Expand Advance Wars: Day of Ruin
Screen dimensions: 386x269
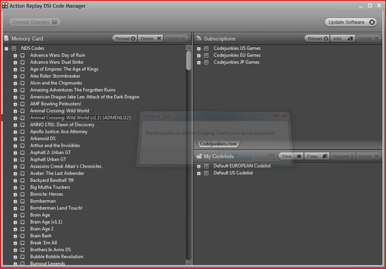pyautogui.click(x=15, y=56)
